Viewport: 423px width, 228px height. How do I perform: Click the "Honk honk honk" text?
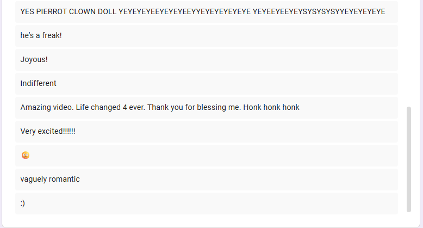[271, 107]
